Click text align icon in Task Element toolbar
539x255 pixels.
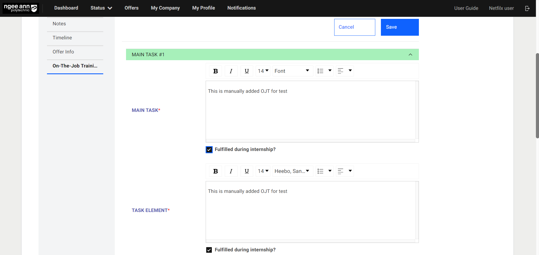[x=341, y=171]
